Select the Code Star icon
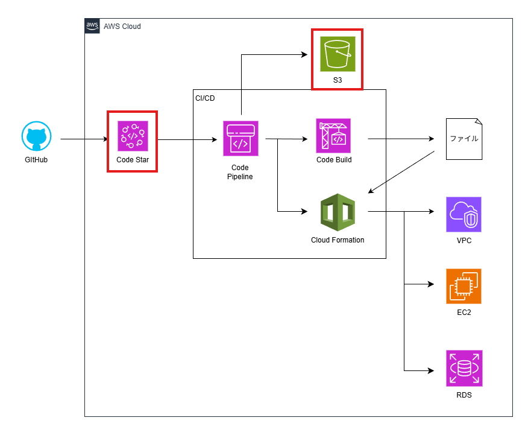 pyautogui.click(x=132, y=135)
